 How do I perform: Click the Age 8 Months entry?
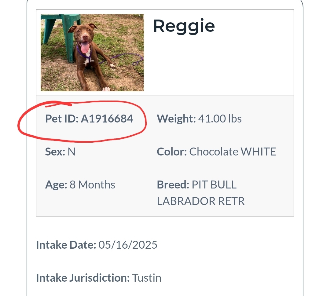click(80, 185)
